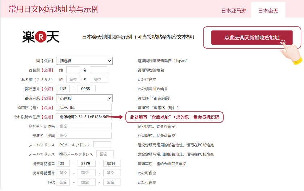This screenshot has height=191, width=304.
Task: Click the postal code field showing 0065
Action: click(86, 89)
